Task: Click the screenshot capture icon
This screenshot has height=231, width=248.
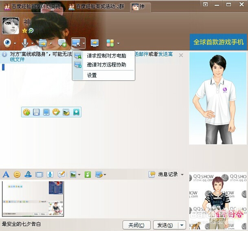Action: tap(99, 174)
